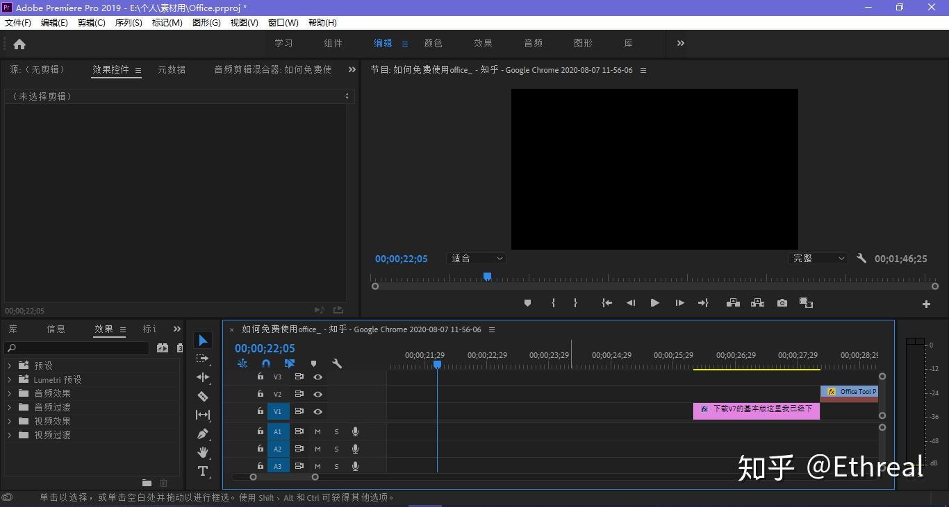The image size is (949, 507).
Task: Open the Button Editor plus icon
Action: (x=926, y=304)
